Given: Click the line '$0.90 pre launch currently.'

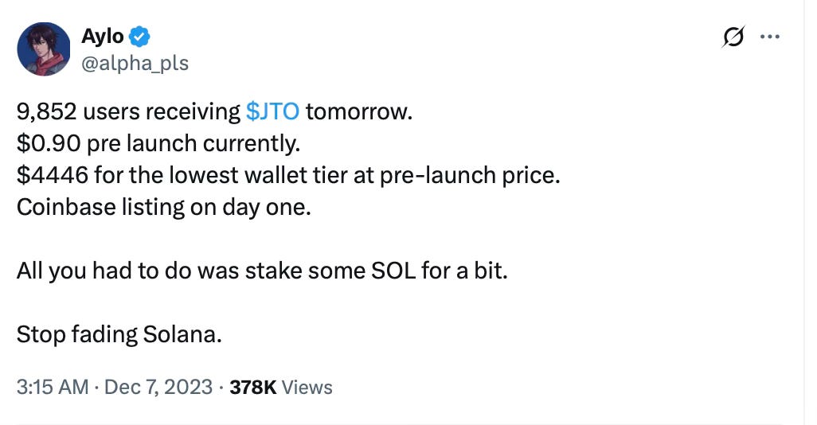Looking at the screenshot, I should pyautogui.click(x=158, y=143).
